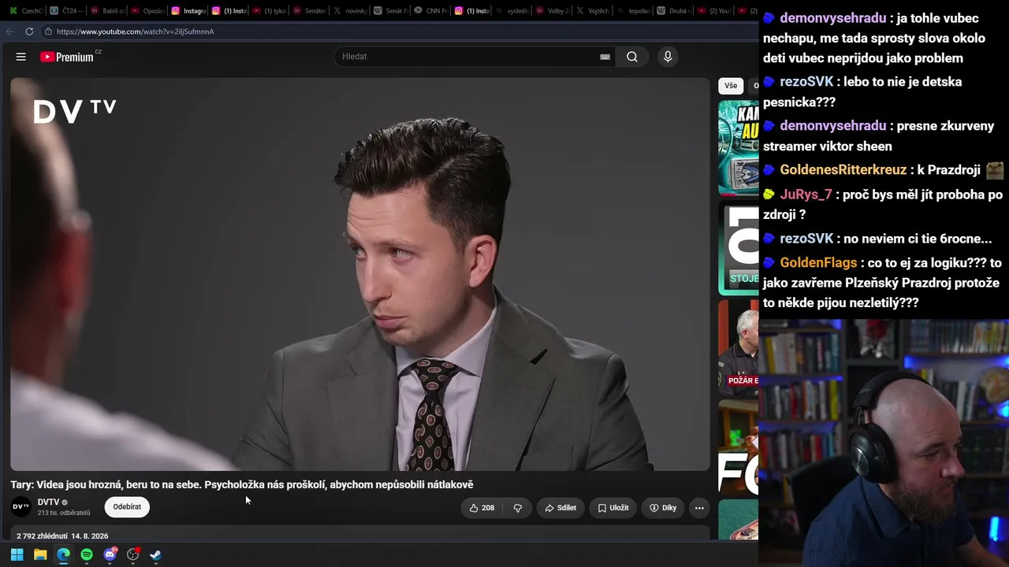Switch to the CNN Pr browser tab
The height and width of the screenshot is (567, 1009).
431,11
